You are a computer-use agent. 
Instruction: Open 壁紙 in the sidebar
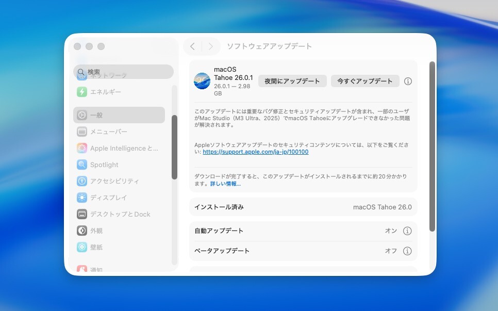[119, 247]
